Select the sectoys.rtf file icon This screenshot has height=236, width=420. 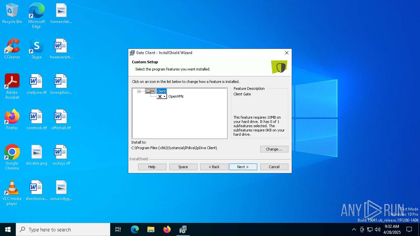[x=61, y=155]
